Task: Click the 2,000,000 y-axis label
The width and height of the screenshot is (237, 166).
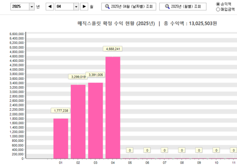Action: tap(17, 114)
